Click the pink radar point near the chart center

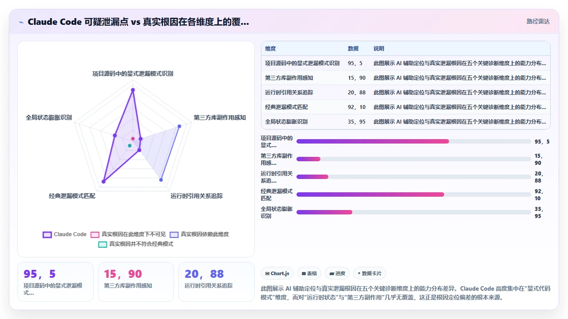click(133, 139)
